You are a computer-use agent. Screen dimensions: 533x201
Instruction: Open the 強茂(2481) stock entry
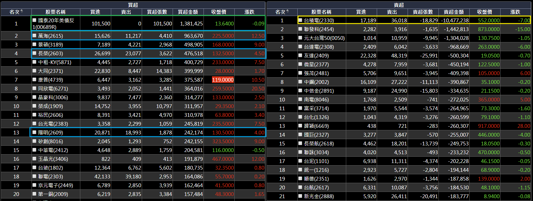(316, 73)
